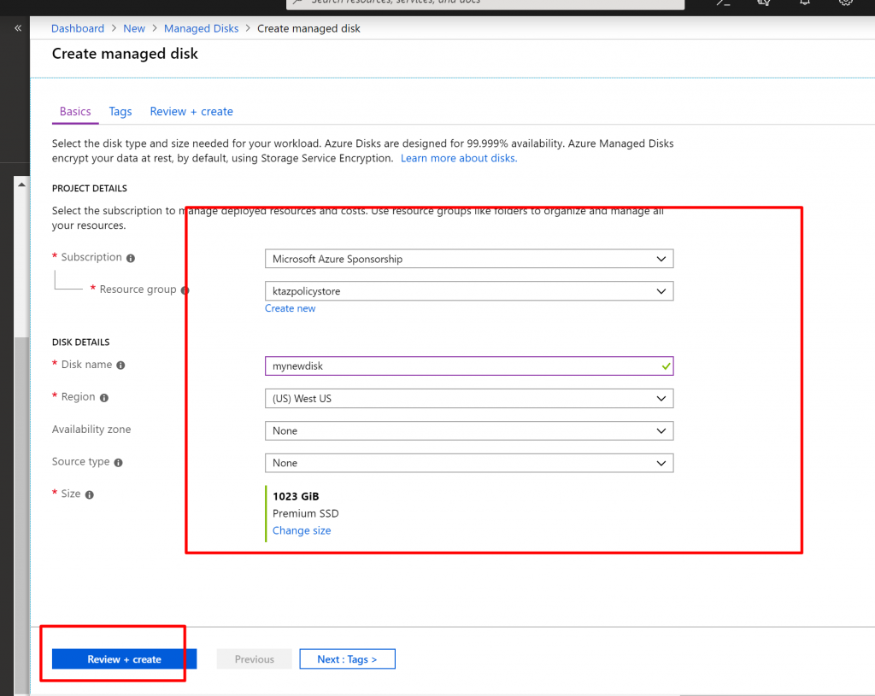The width and height of the screenshot is (875, 696).
Task: Select the Basics tab
Action: (75, 112)
